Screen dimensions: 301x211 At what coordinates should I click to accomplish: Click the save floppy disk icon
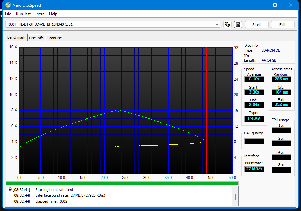(238, 25)
